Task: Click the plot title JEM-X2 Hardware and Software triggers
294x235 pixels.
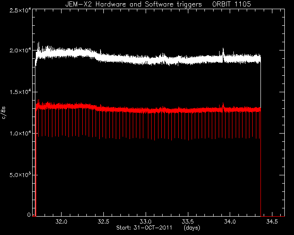Action: 134,4
